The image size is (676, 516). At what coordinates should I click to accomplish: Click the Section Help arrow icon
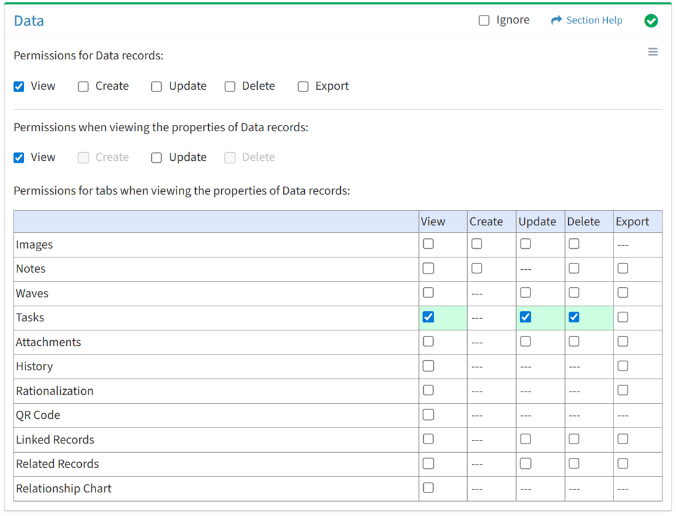point(556,20)
